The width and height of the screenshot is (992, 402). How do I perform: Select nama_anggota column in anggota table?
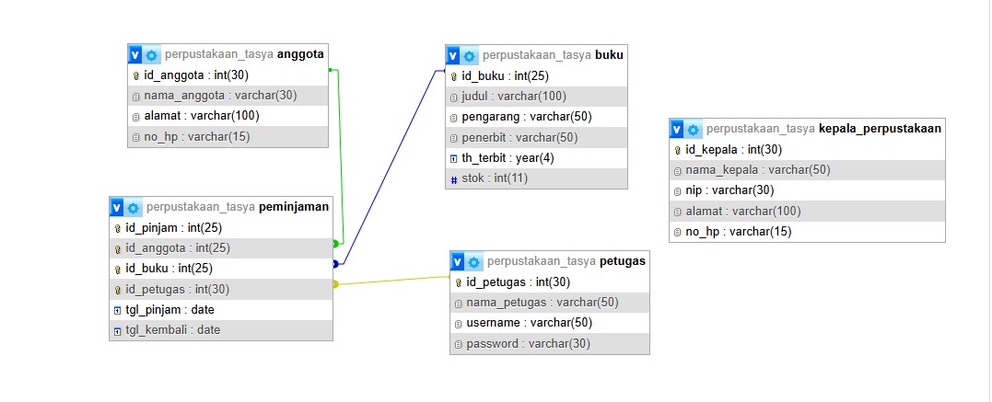tap(228, 96)
